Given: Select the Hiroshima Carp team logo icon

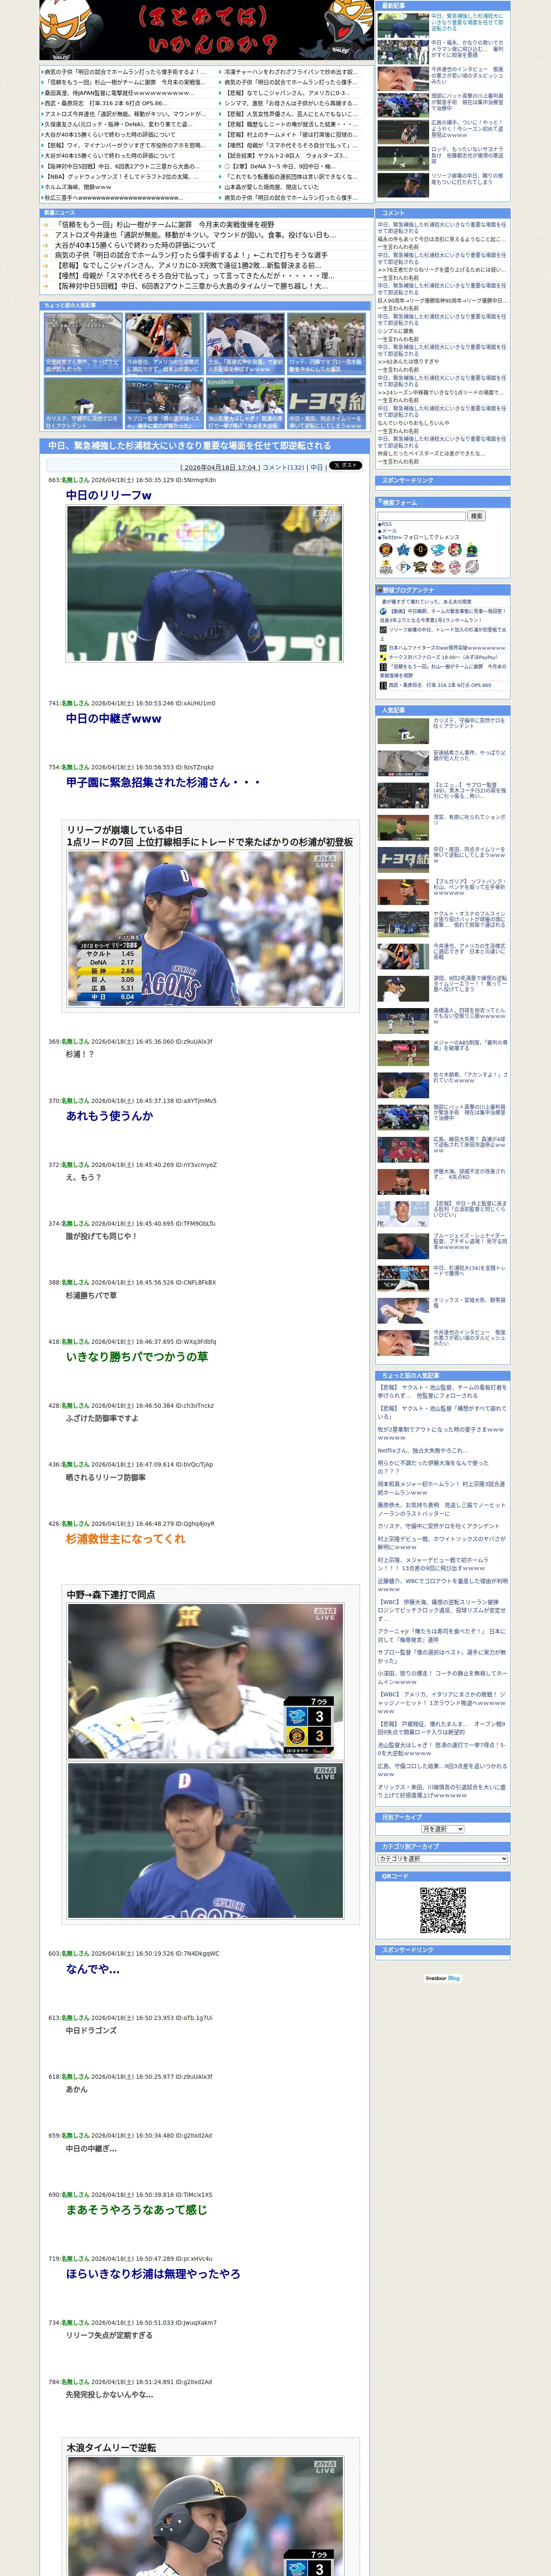Looking at the screenshot, I should point(455,549).
